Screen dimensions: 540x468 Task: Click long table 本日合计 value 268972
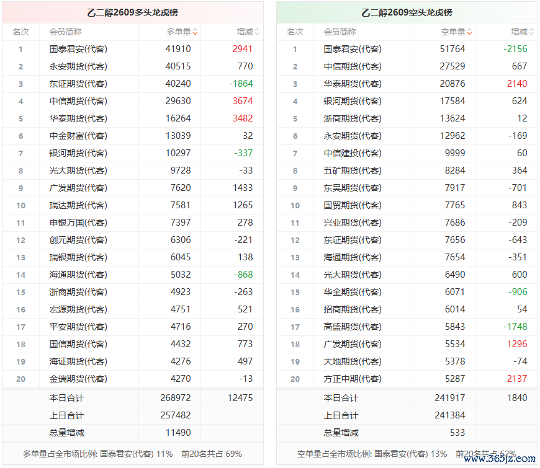pyautogui.click(x=176, y=398)
